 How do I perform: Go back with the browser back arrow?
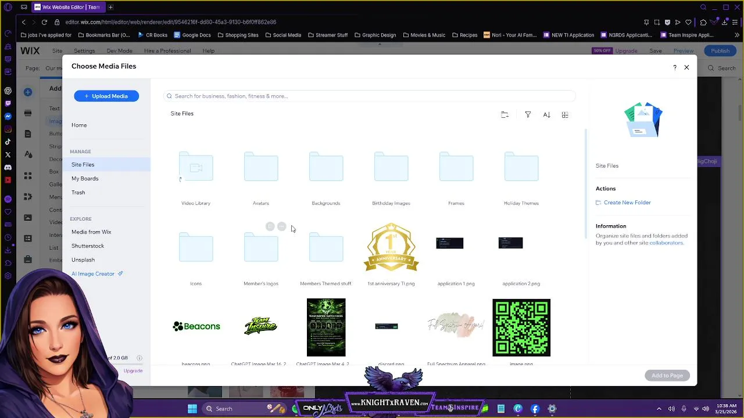[23, 22]
